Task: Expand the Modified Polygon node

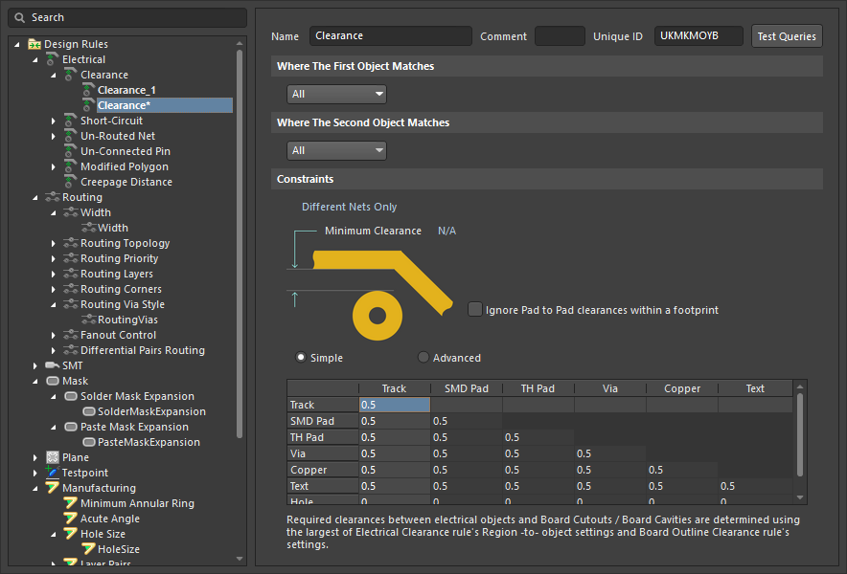Action: [53, 166]
